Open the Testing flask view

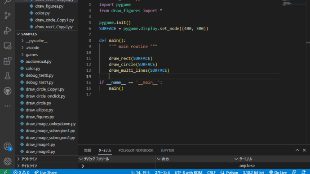click(7, 76)
